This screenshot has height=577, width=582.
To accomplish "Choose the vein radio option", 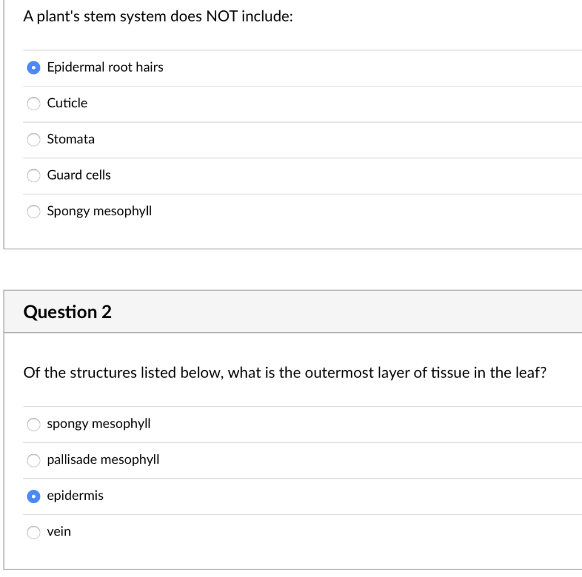I will (x=34, y=532).
